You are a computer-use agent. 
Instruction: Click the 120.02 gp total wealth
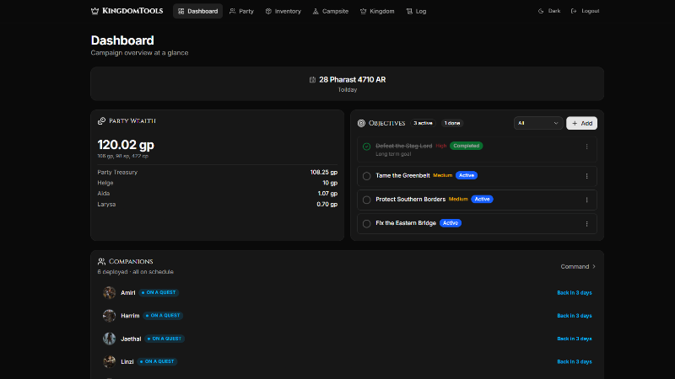(126, 145)
